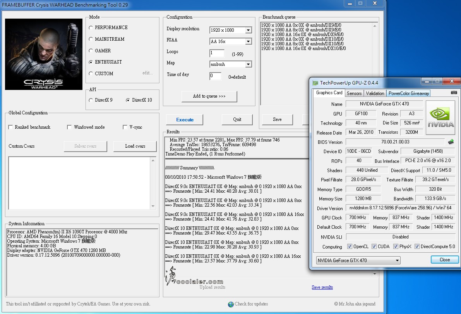Screen dimensions: 461x314
Task: Open the PowerColor Giveaway tab
Action: click(409, 93)
